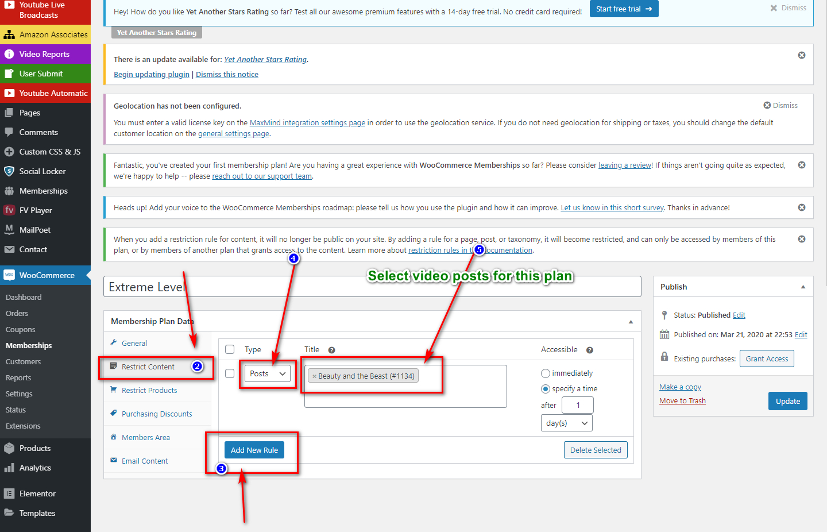The image size is (827, 532).
Task: Click the FV Player sidebar icon
Action: point(9,210)
